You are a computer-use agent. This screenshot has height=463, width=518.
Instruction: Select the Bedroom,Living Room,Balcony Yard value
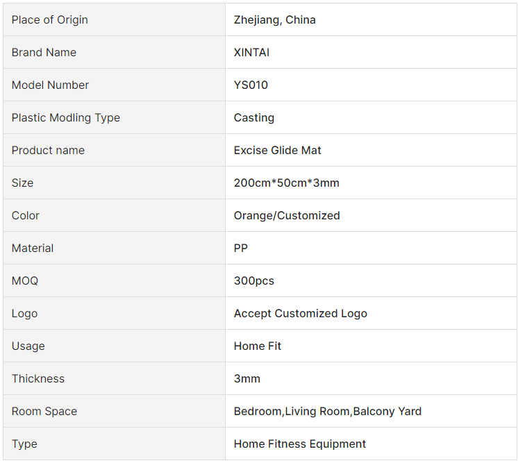(x=327, y=411)
